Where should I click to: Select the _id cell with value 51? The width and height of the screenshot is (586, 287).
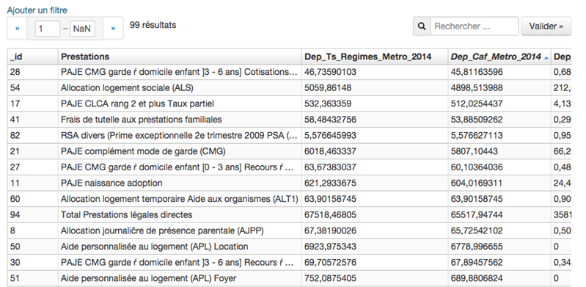32,279
